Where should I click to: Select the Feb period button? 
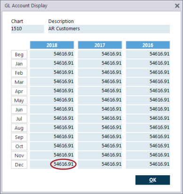(x=19, y=73)
